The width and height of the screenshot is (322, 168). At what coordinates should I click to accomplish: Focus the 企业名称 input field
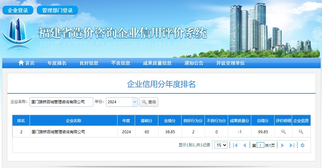(x=61, y=102)
